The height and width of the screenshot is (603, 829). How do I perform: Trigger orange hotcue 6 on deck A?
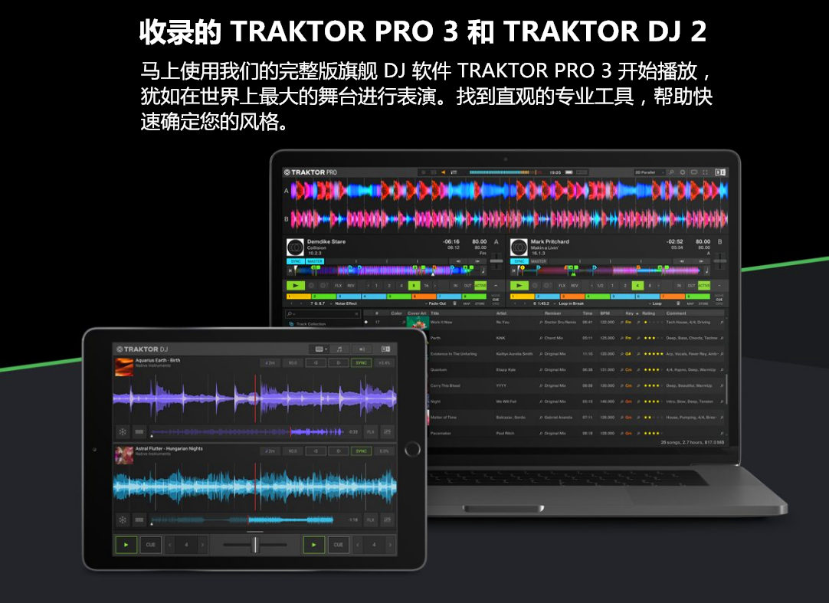423,297
